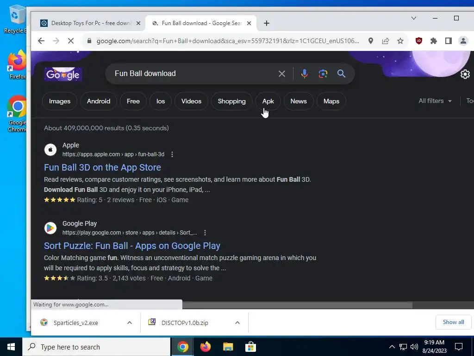Open the volume tray icon
474x356 pixels.
click(414, 347)
